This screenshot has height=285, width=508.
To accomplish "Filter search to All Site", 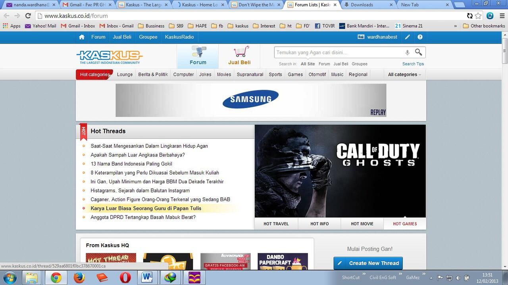I will point(308,64).
